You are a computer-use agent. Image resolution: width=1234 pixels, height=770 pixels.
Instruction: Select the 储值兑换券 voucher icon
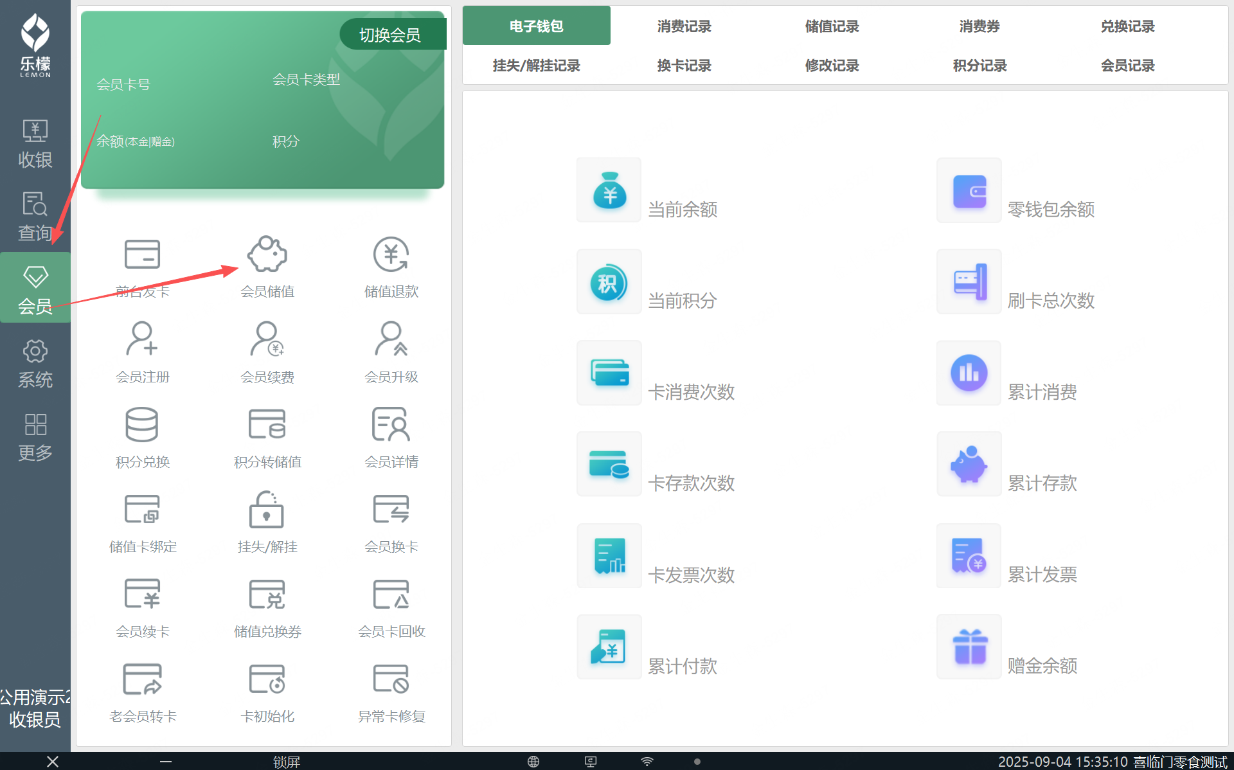pos(267,595)
